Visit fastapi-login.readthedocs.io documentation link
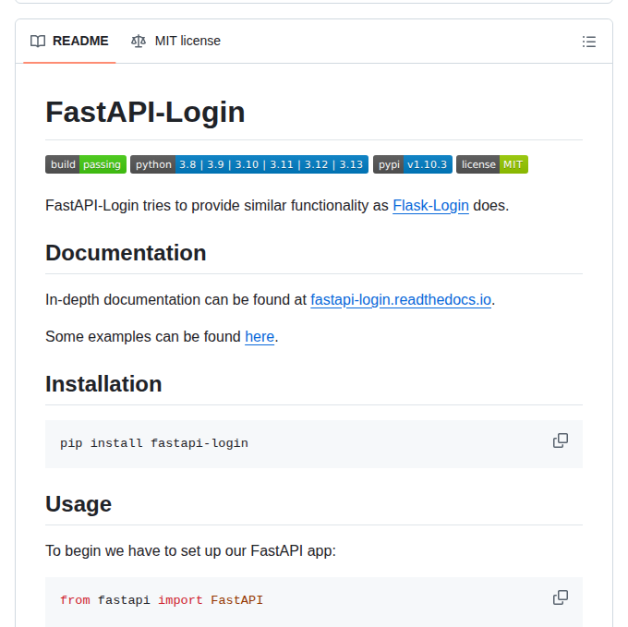 (x=401, y=299)
